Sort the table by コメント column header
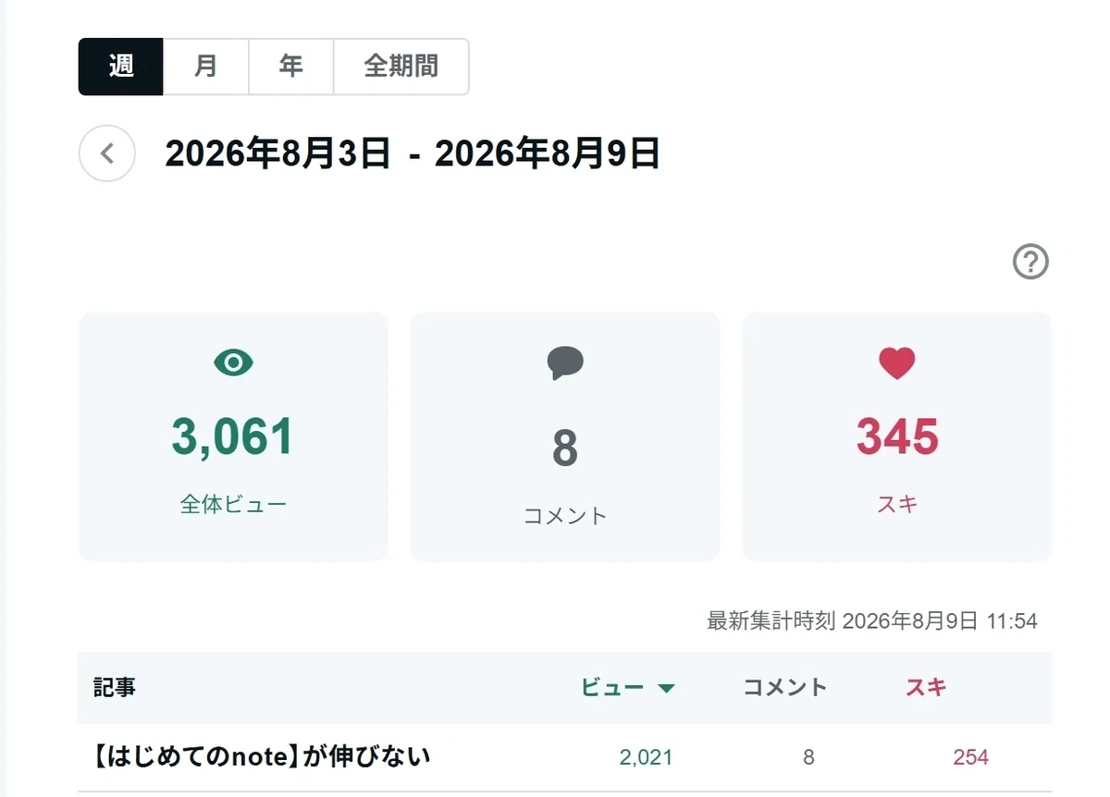Screen dimensions: 1110x797 785,688
